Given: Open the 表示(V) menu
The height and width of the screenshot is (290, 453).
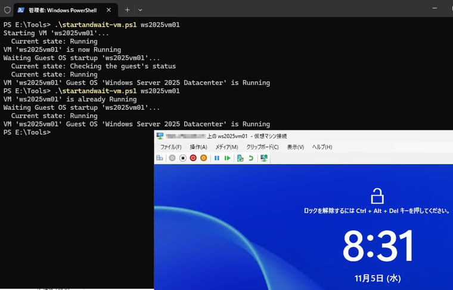Looking at the screenshot, I should pyautogui.click(x=295, y=147).
